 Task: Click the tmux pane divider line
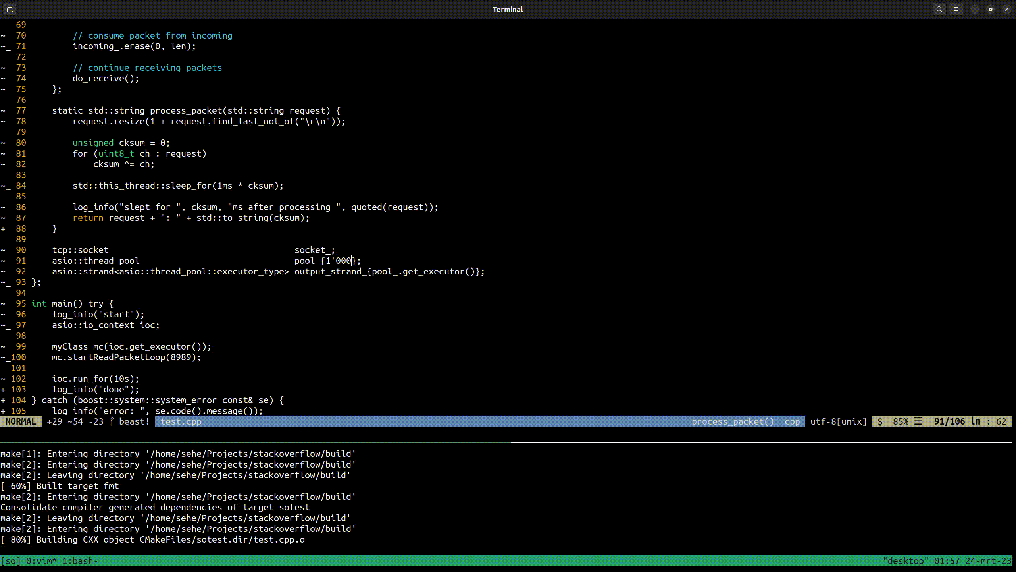point(508,442)
